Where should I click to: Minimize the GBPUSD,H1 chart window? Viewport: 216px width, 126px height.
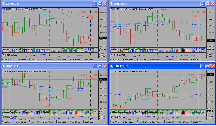95,4
